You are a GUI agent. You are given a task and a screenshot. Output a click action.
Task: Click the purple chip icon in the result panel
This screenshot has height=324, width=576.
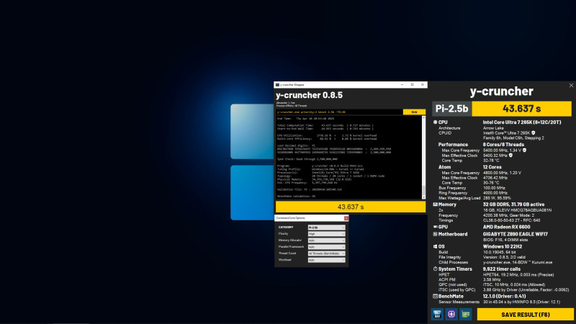[x=451, y=314]
